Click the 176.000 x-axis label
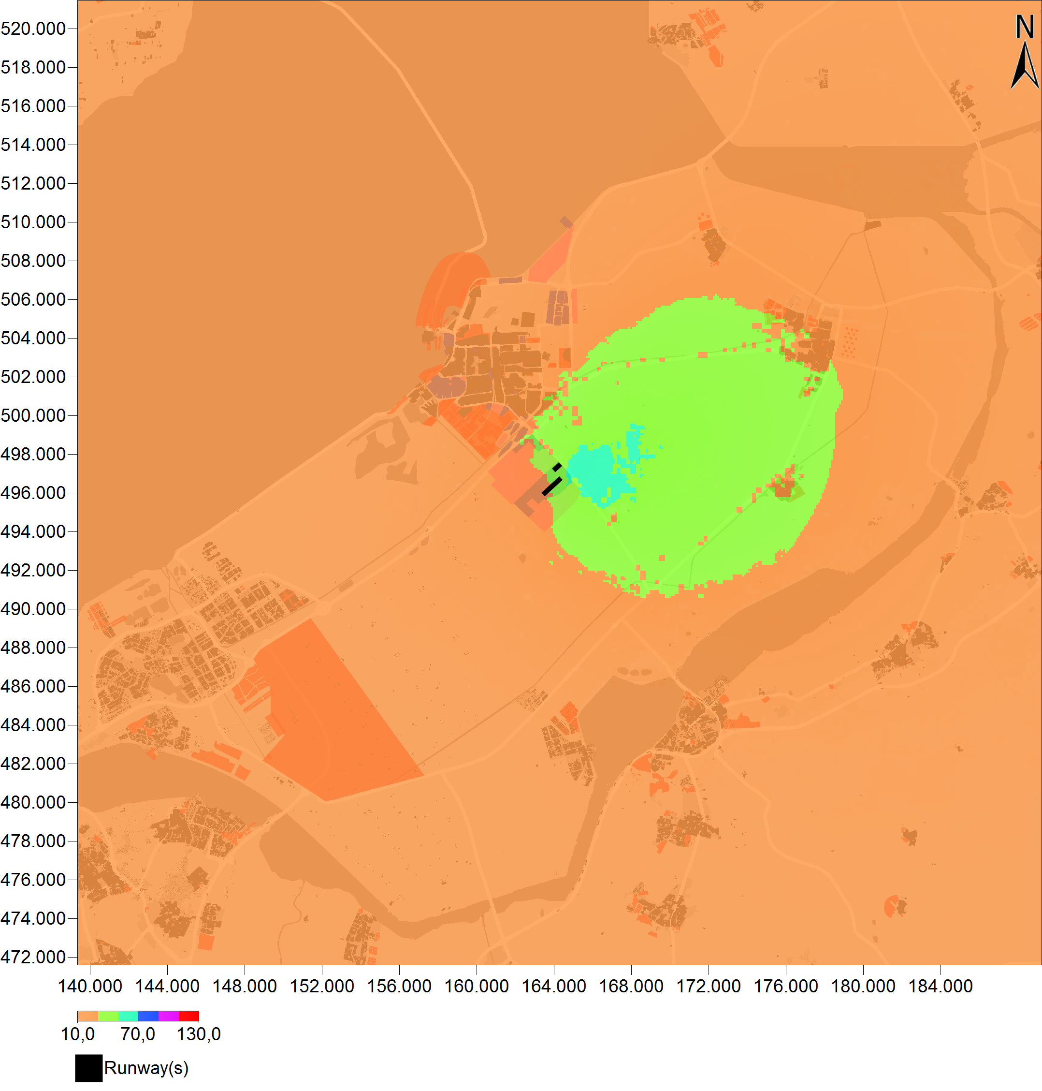This screenshot has height=1091, width=1042. click(785, 987)
